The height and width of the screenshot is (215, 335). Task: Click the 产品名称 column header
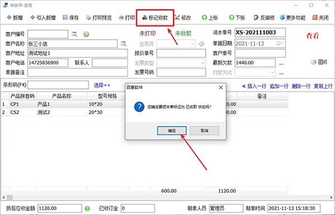62,96
